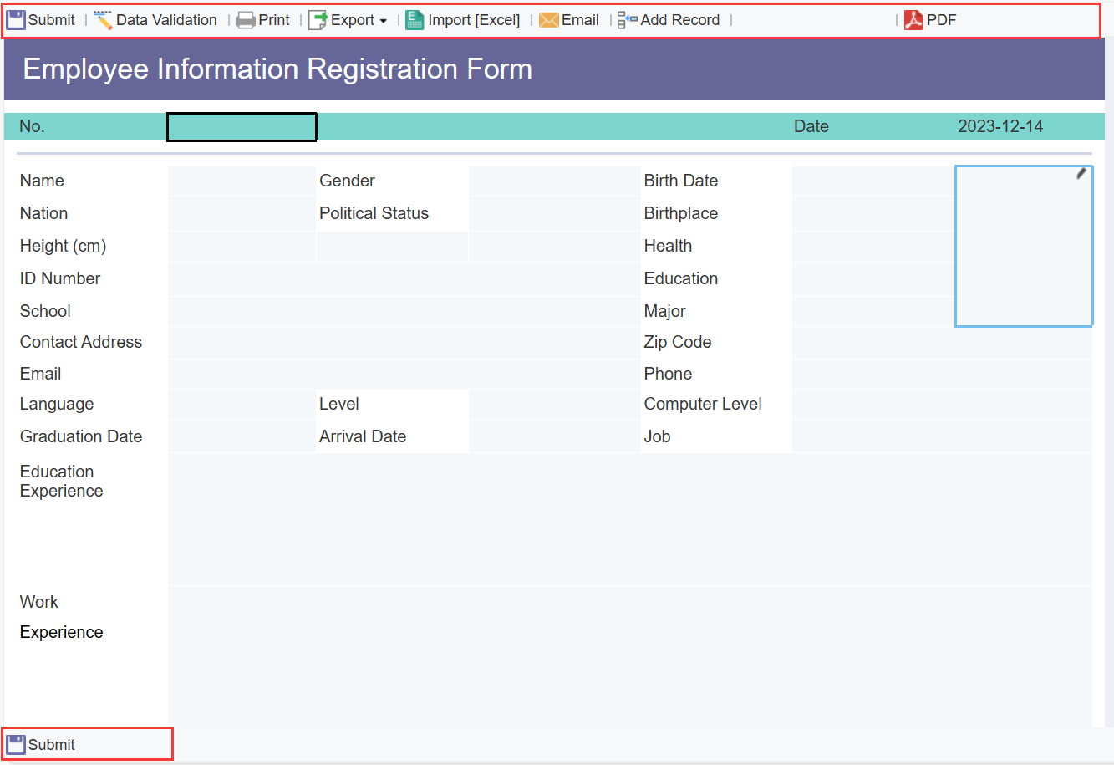Click inside the Work Experience text area

(x=630, y=656)
